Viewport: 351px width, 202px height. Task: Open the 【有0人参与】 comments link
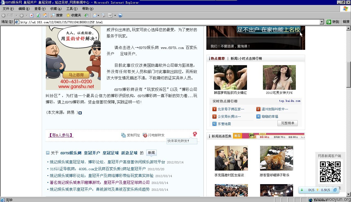click(x=61, y=135)
